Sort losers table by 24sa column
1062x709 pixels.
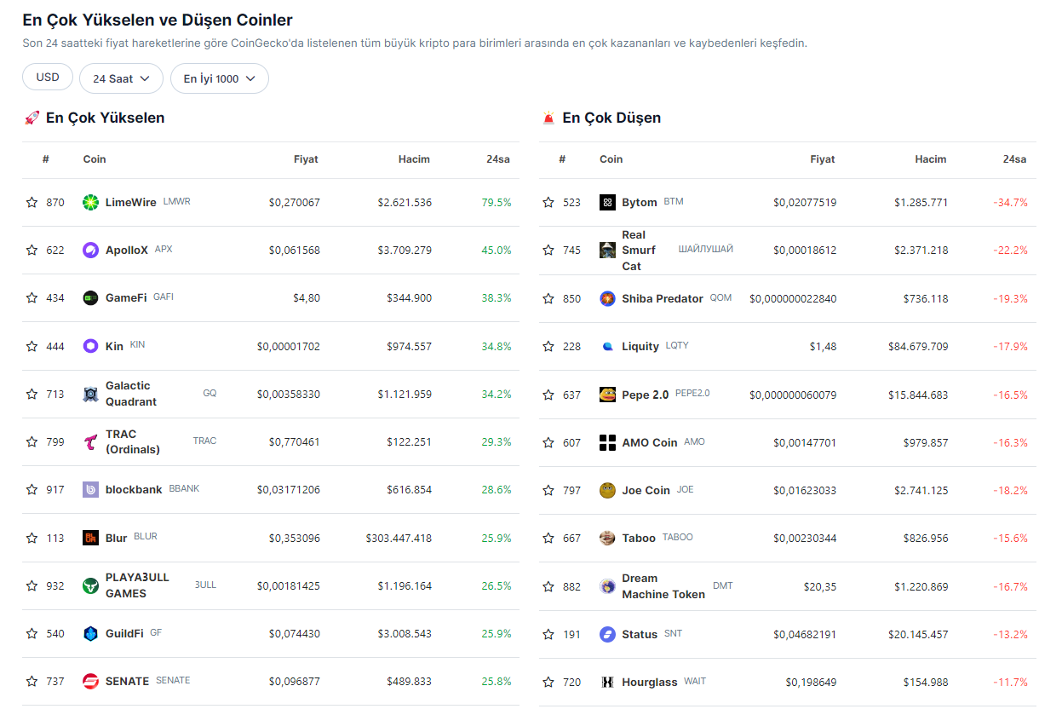[x=1014, y=159]
